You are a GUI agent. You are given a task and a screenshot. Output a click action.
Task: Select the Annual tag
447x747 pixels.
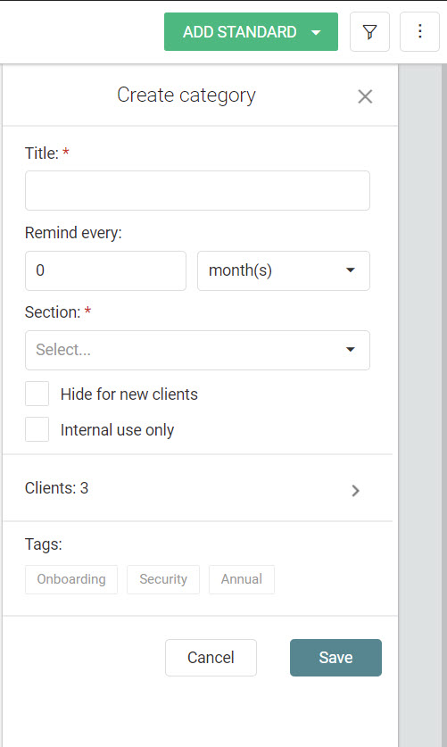[242, 579]
